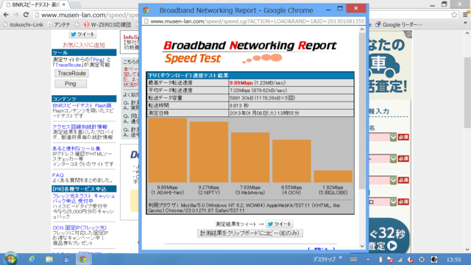
Task: Click main page scrollbar down arrow
Action: 467,250
